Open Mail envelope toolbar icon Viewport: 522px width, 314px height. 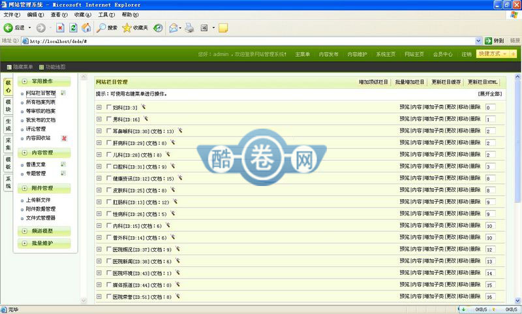pos(173,28)
